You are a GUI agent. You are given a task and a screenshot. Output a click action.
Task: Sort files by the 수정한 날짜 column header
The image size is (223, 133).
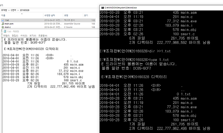[50, 16]
